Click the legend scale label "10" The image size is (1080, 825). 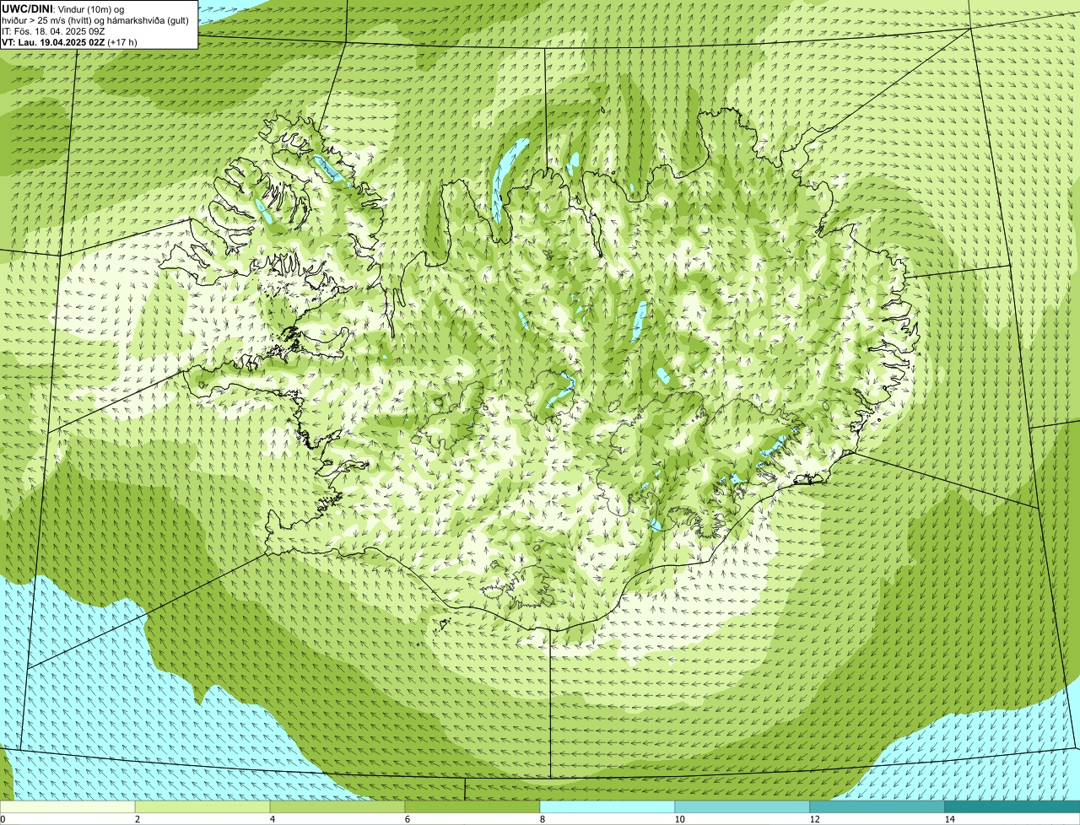(x=679, y=819)
